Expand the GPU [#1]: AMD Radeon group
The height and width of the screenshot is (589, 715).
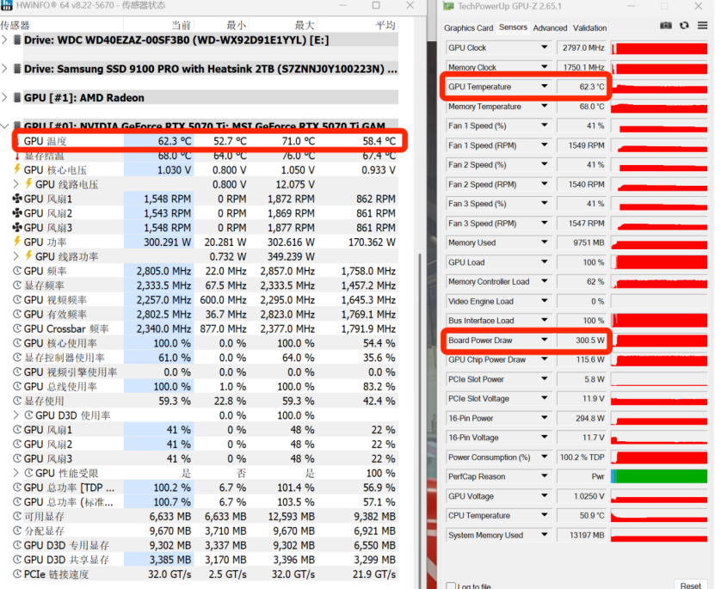tap(4, 97)
